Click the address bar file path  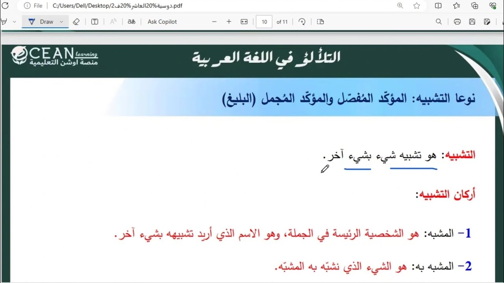coord(117,6)
